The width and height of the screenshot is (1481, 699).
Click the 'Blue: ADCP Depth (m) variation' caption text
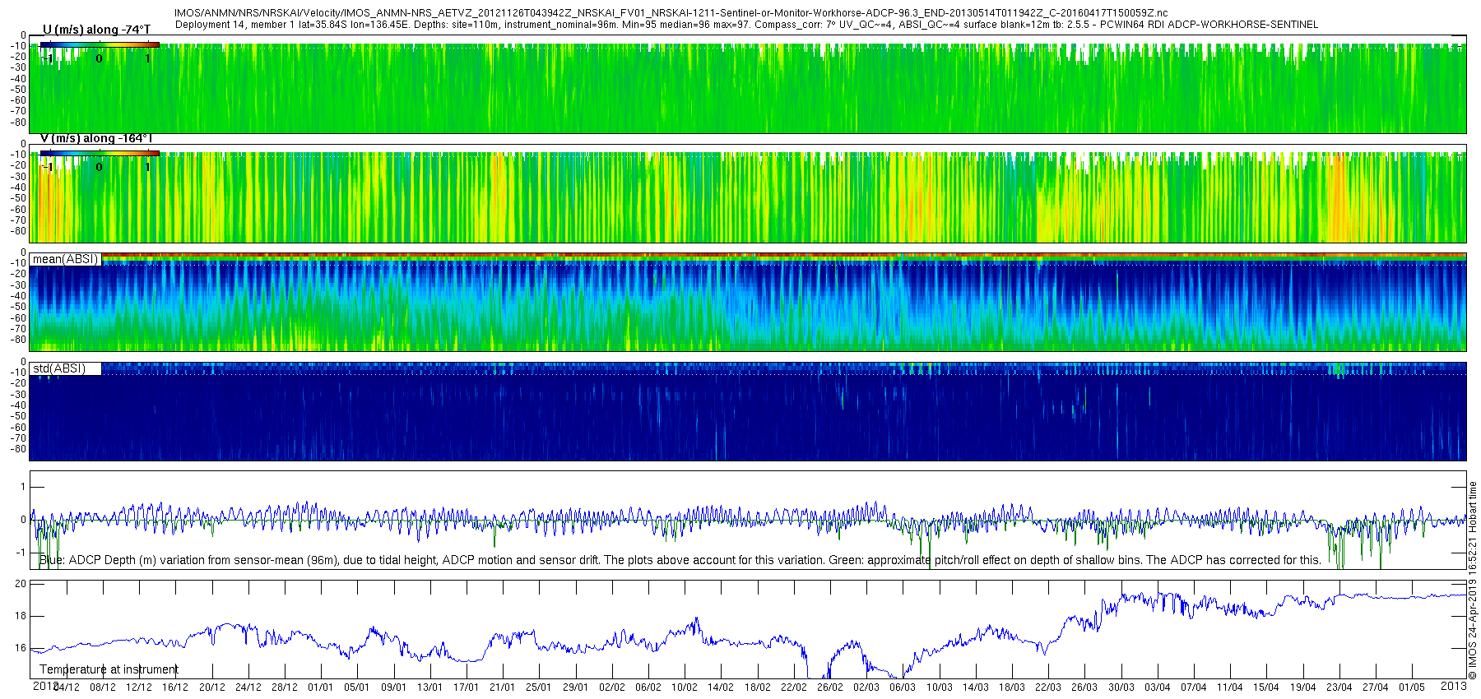coord(680,560)
